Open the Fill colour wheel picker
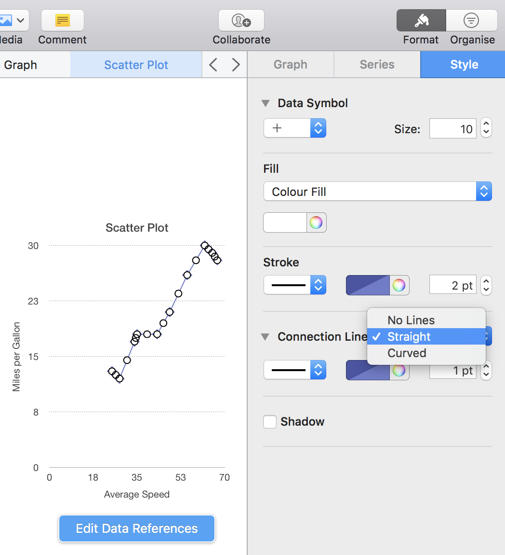This screenshot has width=505, height=555. tap(316, 222)
